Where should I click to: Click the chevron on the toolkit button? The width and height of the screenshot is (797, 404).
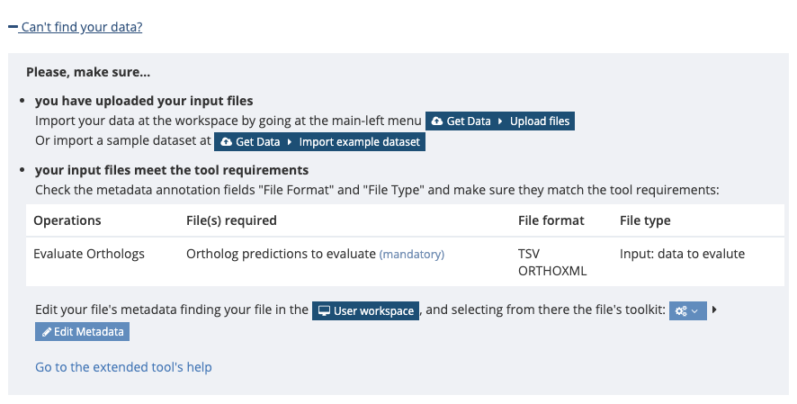[695, 311]
